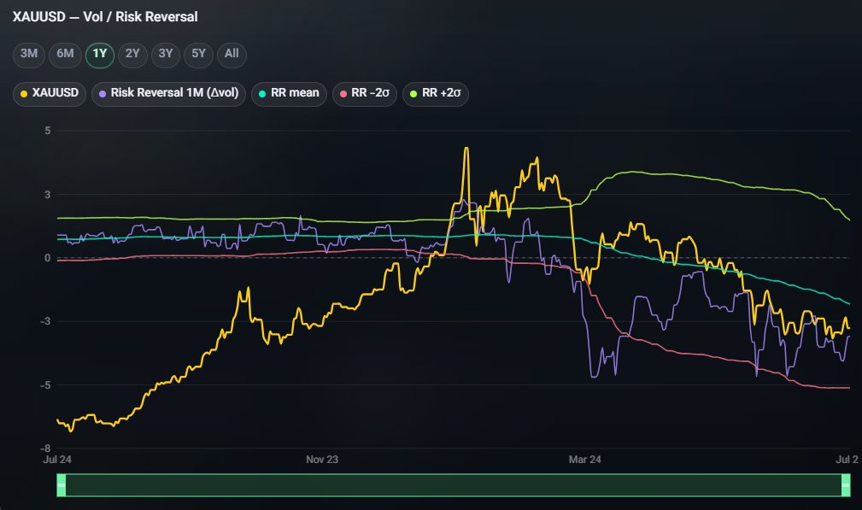This screenshot has width=862, height=510.
Task: Select the 1Y time range
Action: click(99, 55)
